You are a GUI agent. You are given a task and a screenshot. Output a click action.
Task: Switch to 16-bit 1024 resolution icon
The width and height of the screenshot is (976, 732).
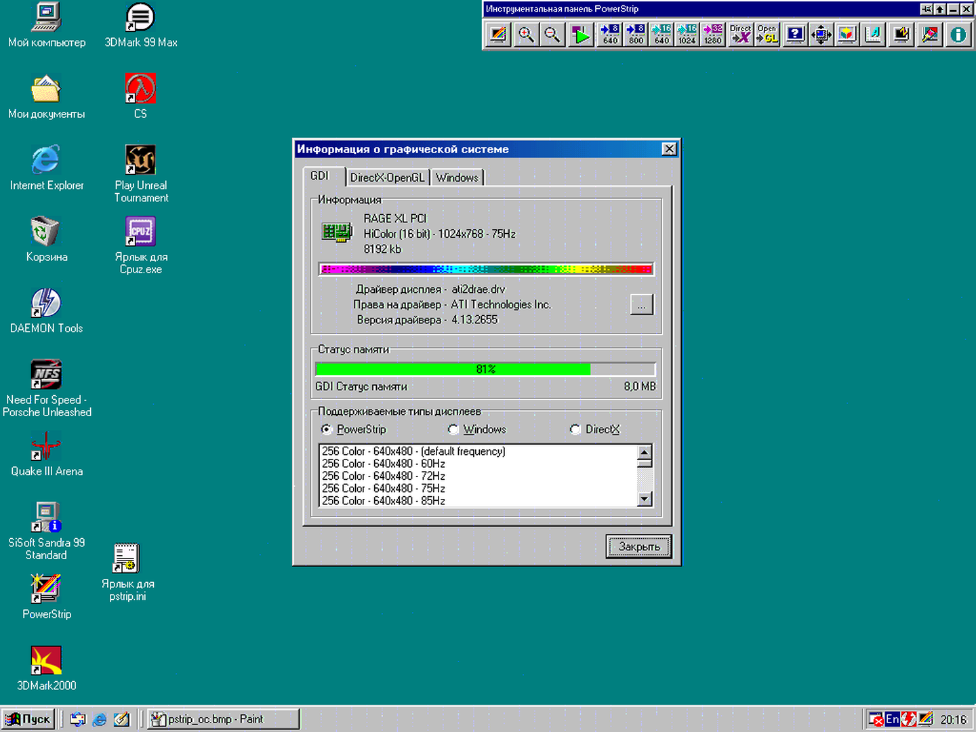[687, 34]
